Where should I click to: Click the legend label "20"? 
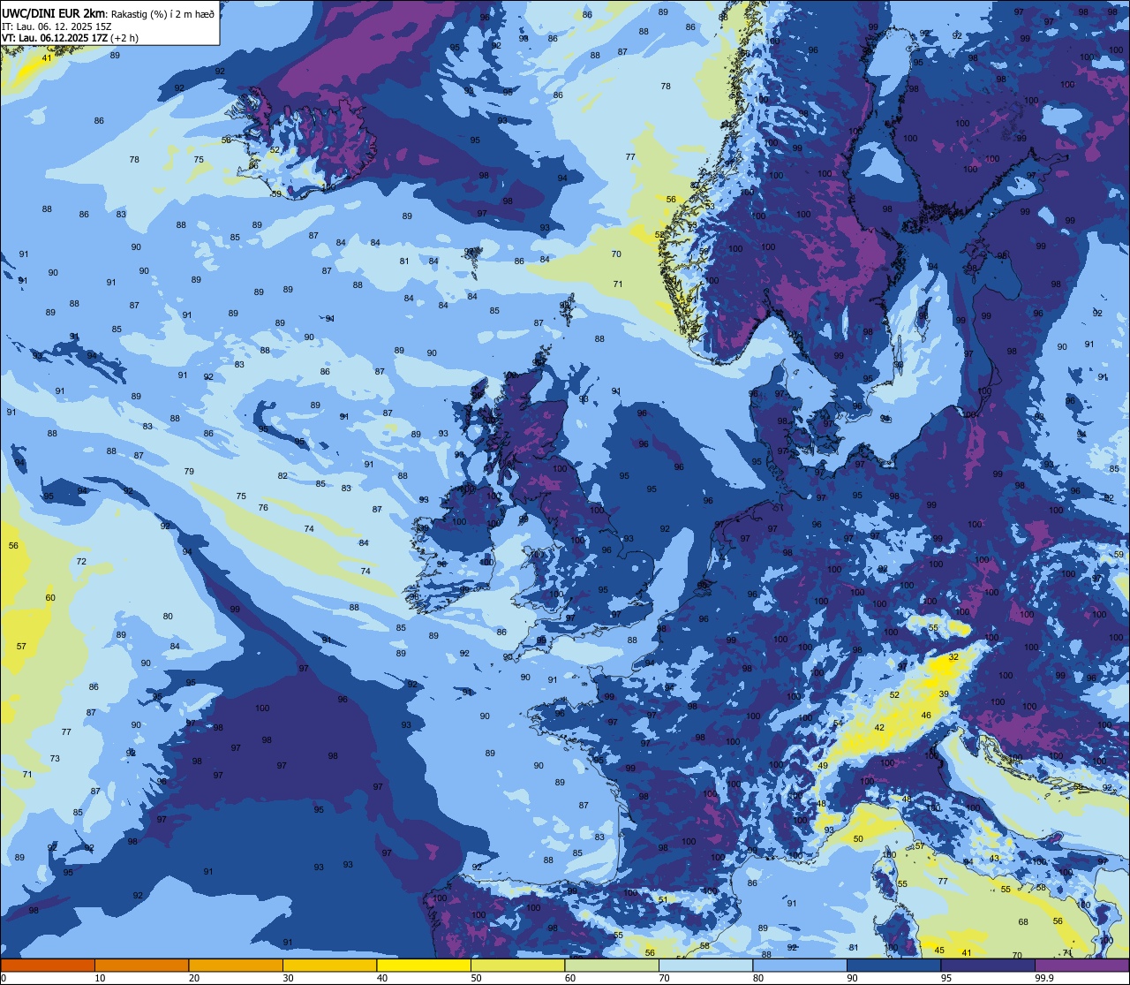194,978
